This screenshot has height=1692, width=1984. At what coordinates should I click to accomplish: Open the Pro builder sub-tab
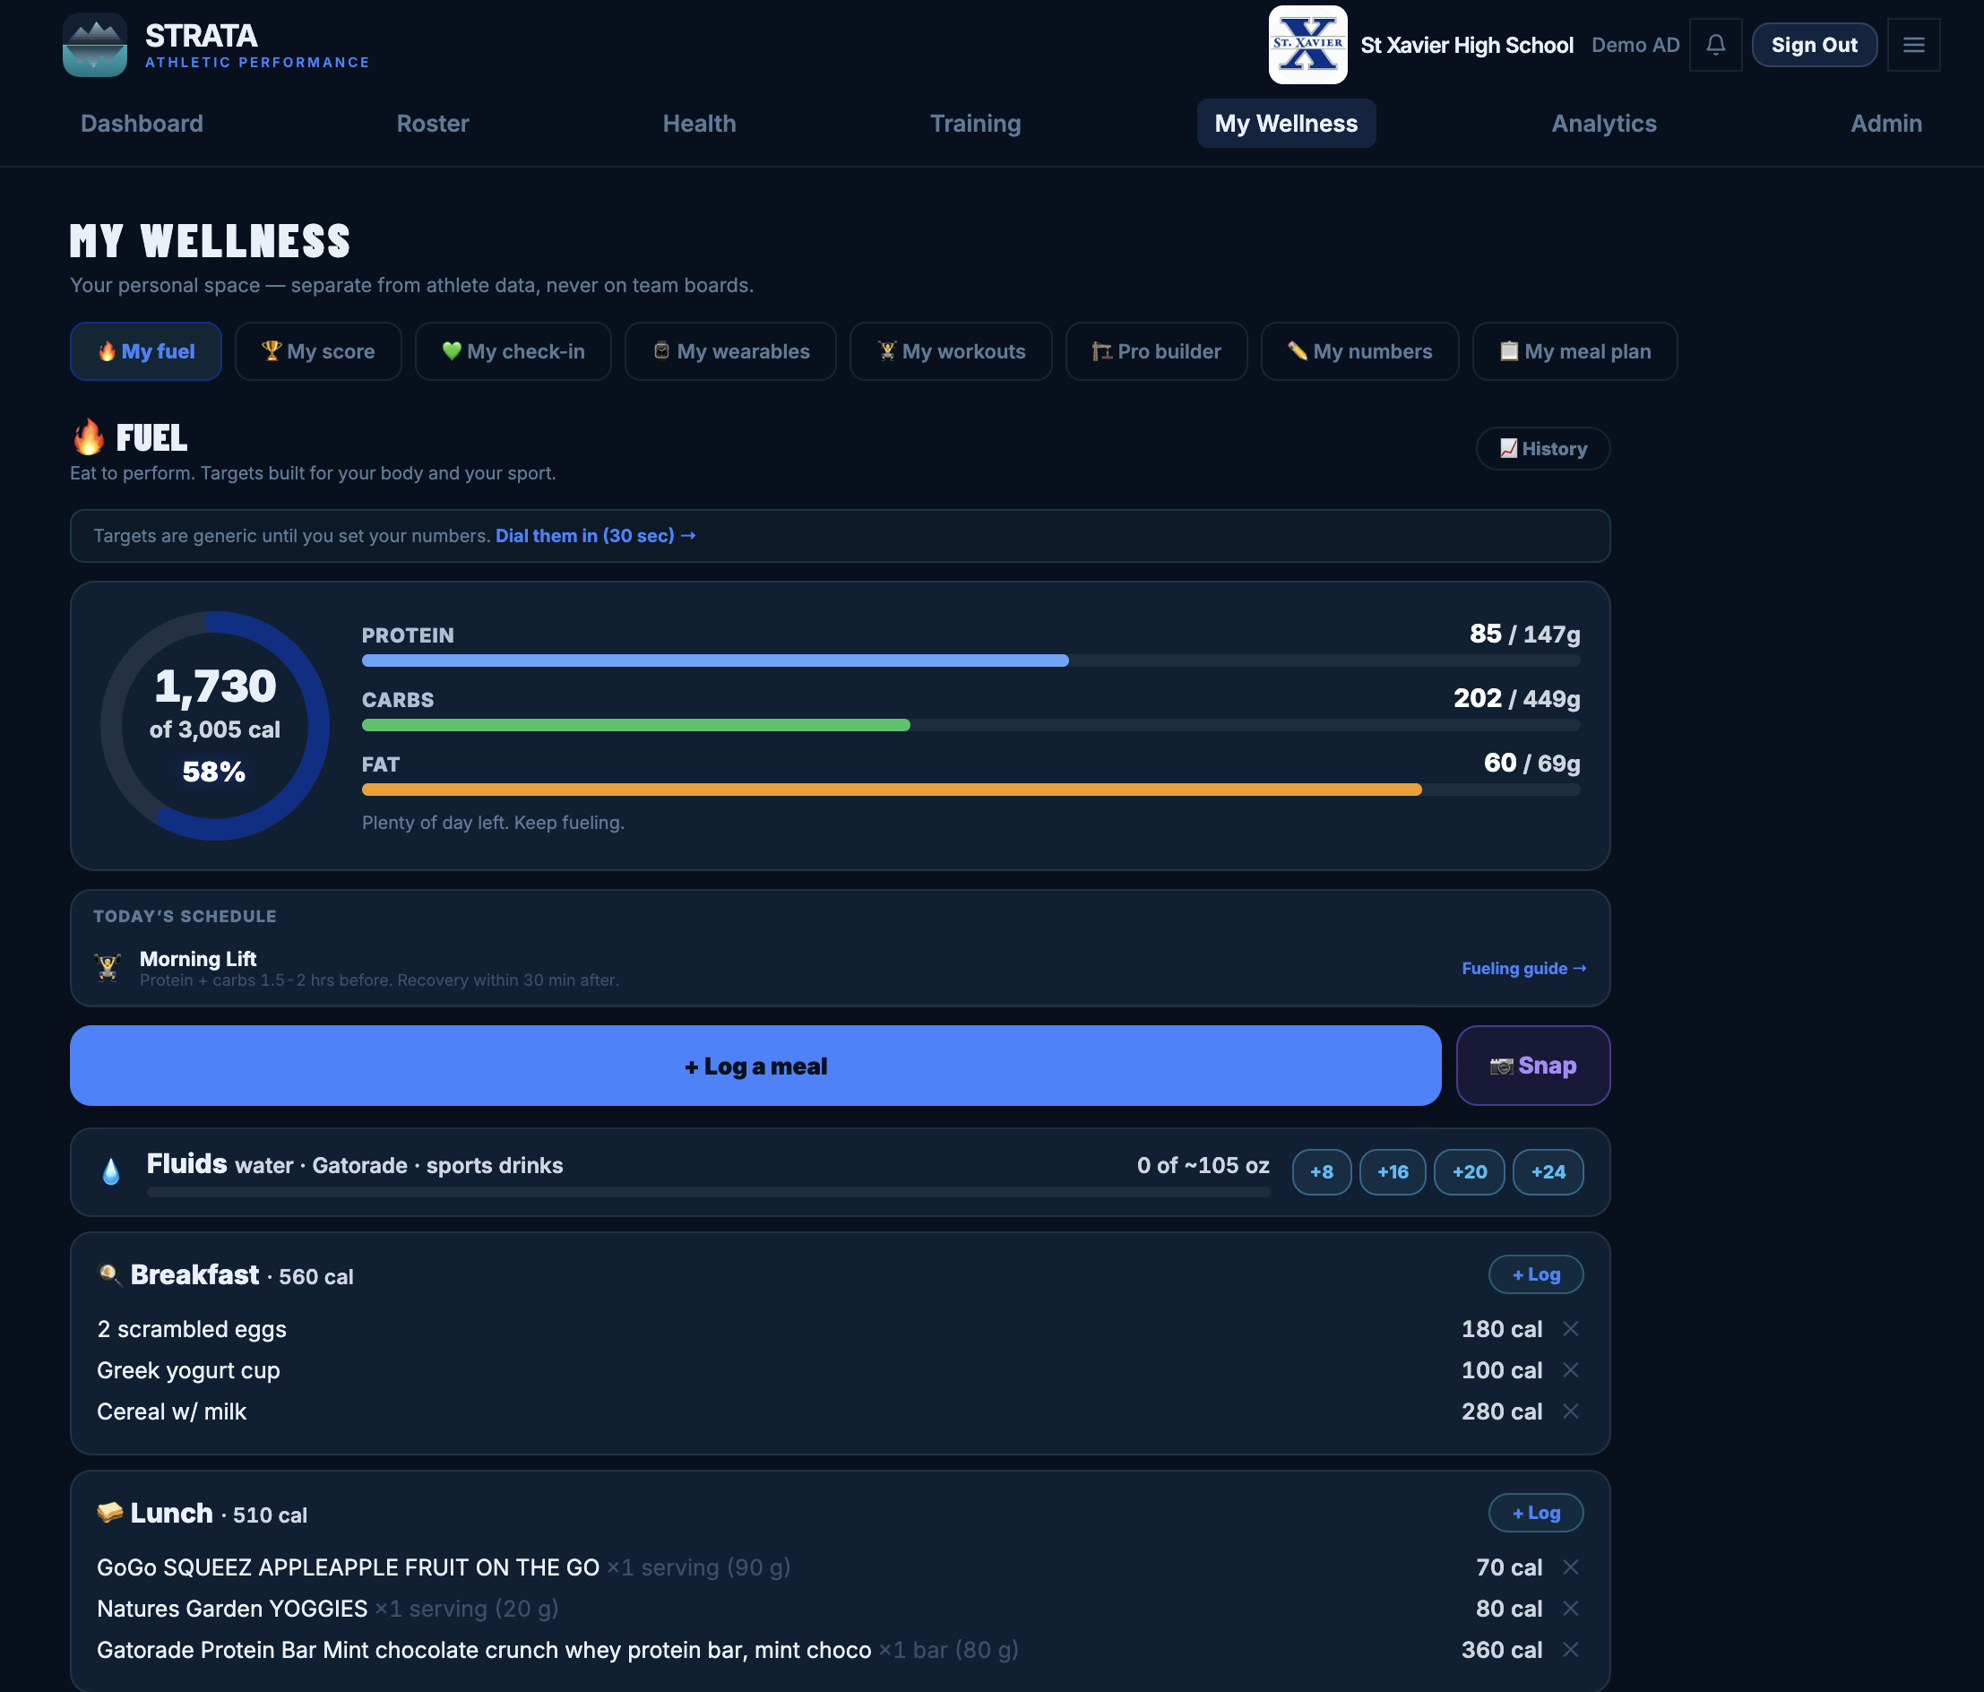[1157, 351]
